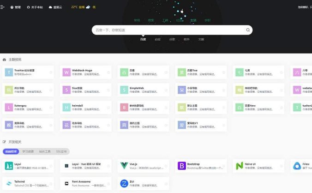
Task: Select the 百度 search engine tab
Action: 143,39
